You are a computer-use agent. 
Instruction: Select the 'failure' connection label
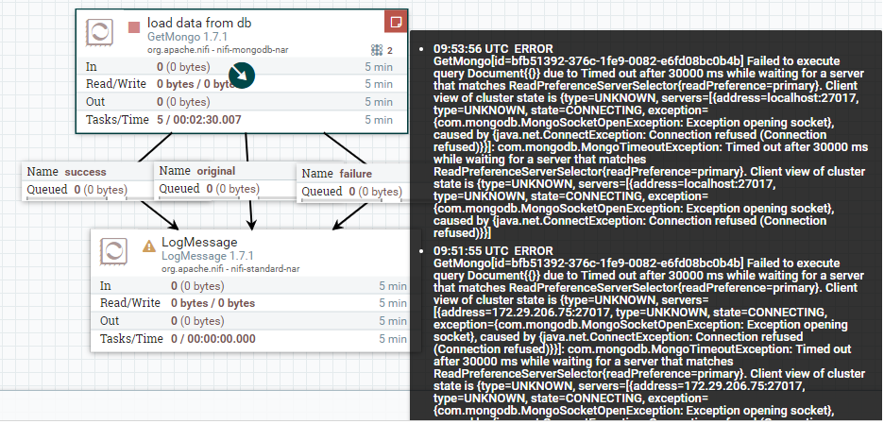[356, 174]
